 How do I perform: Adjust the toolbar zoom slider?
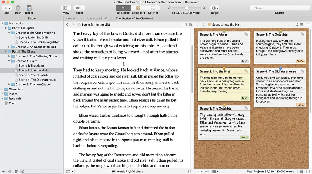[x=186, y=8]
